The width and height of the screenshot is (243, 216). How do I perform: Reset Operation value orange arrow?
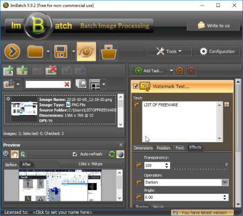pos(139,183)
